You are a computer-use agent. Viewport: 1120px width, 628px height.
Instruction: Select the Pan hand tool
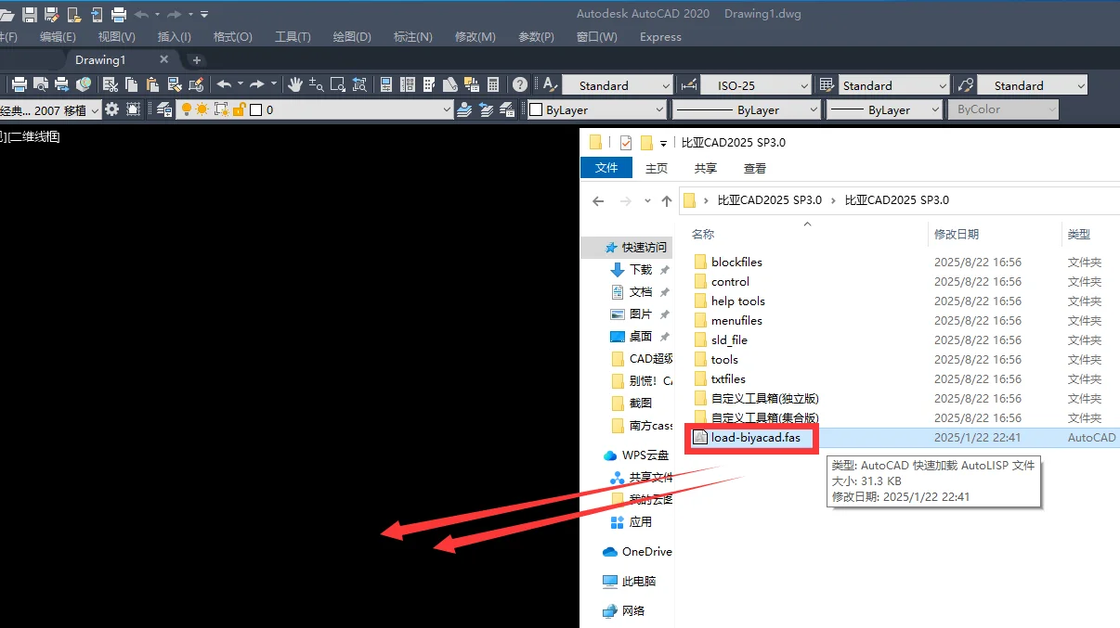point(295,84)
